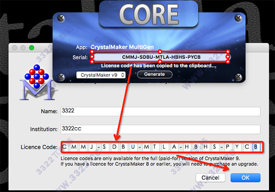Click the 'CrystalMaker MultiGen' app name text

tap(122, 47)
